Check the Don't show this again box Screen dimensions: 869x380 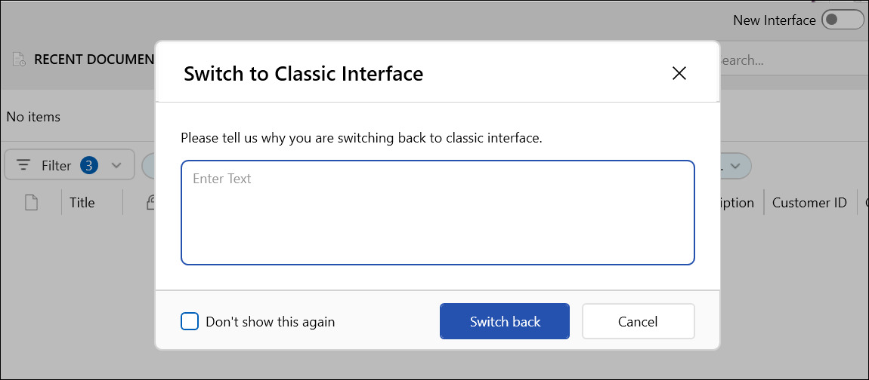pos(190,322)
